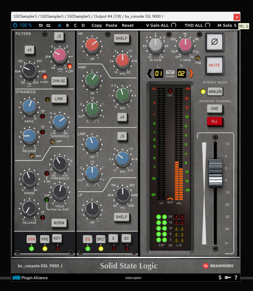This screenshot has width=253, height=291.
Task: Select preset slot A
Action: tap(59, 25)
